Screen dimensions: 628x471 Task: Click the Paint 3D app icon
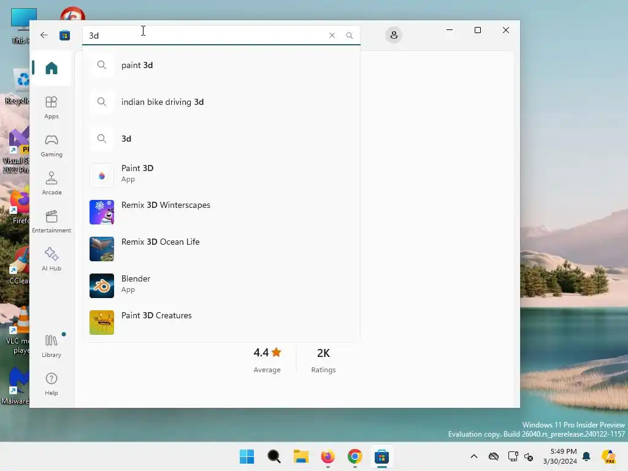pyautogui.click(x=102, y=175)
